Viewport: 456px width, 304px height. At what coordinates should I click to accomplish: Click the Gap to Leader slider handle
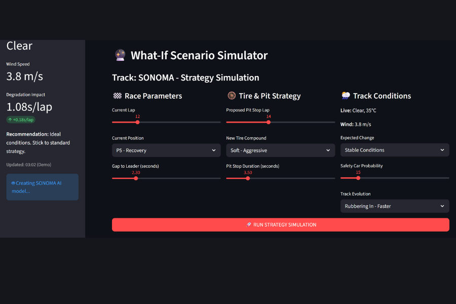(x=136, y=178)
